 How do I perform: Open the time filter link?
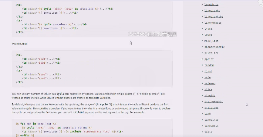click(x=207, y=114)
